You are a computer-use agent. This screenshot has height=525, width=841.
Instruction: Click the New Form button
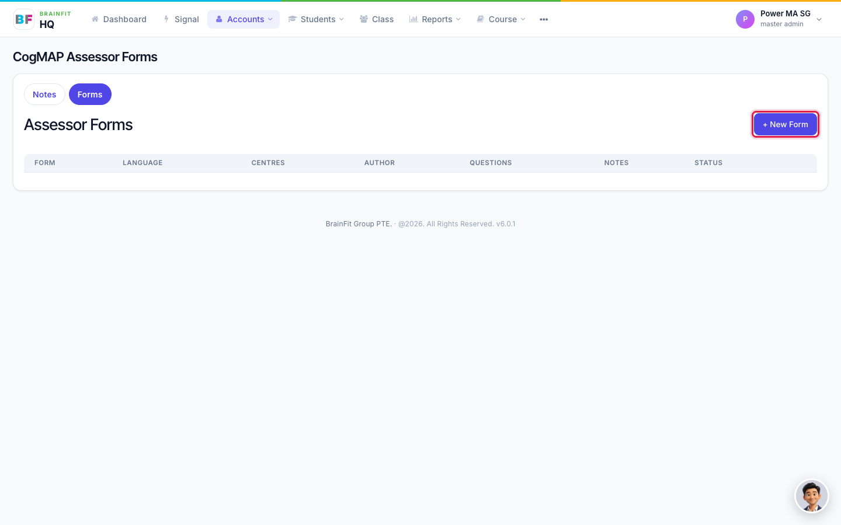coord(786,124)
